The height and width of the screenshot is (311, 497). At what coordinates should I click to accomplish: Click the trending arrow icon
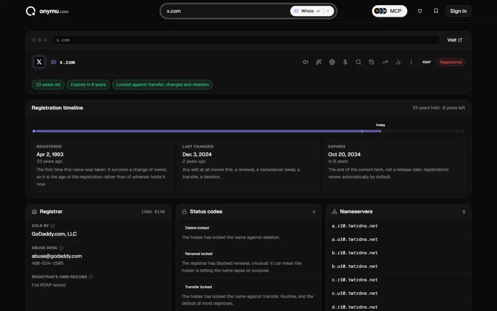pos(385,62)
